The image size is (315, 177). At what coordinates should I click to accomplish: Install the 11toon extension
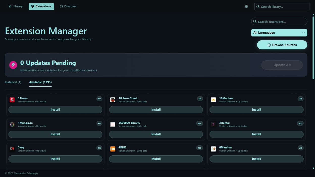pyautogui.click(x=55, y=110)
